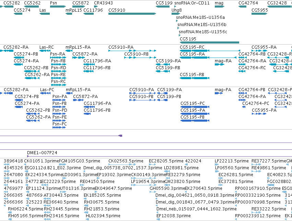Select the CG5872-PA protein label
This screenshot has width=292, height=221.
85,97
